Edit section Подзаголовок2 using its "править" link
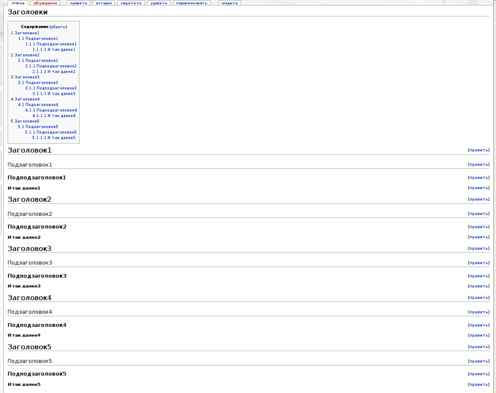The image size is (496, 393). click(479, 214)
